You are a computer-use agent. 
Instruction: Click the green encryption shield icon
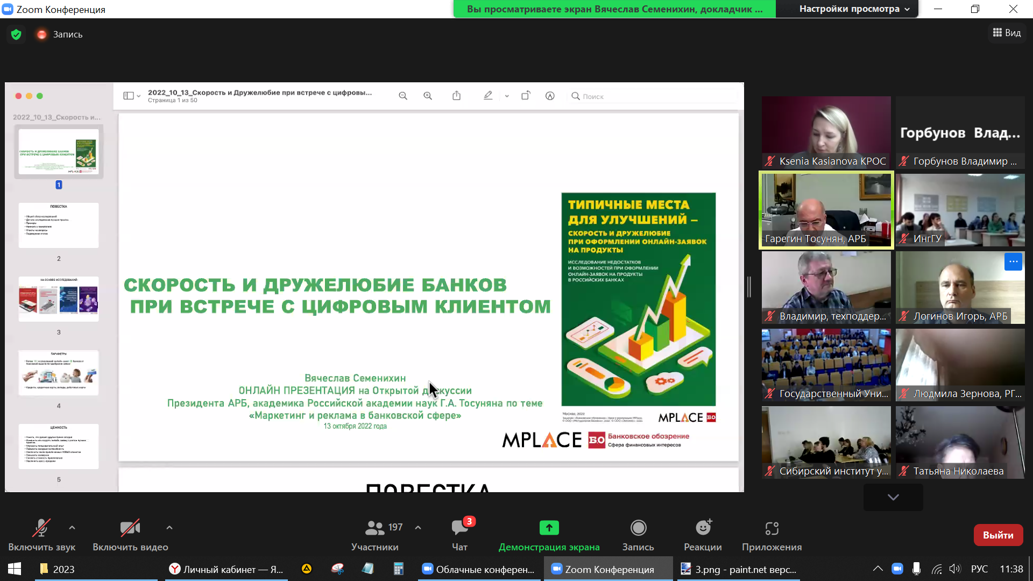(x=16, y=34)
